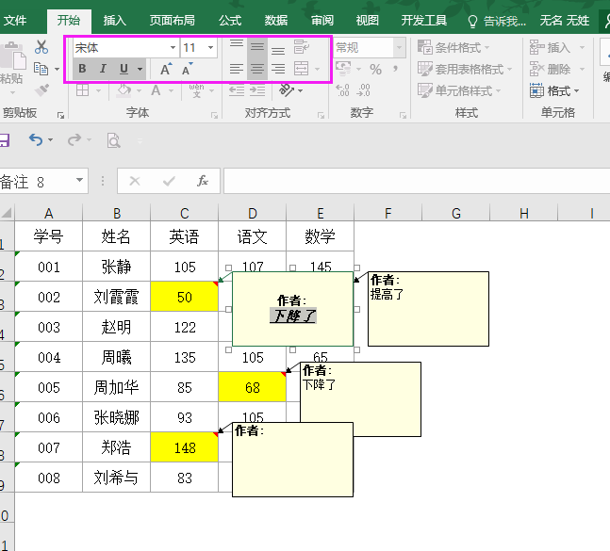Click decrease decimal icon
The width and height of the screenshot is (610, 551).
[364, 90]
